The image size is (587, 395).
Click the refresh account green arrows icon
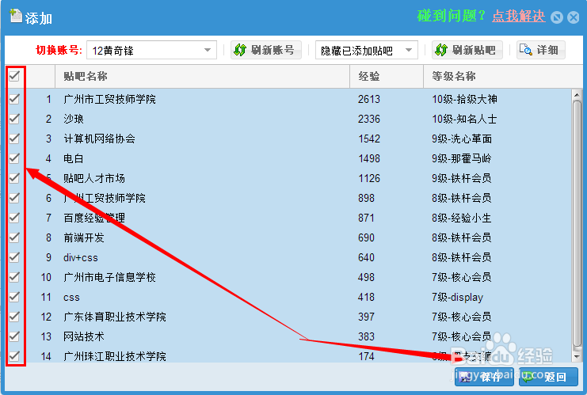[x=240, y=50]
